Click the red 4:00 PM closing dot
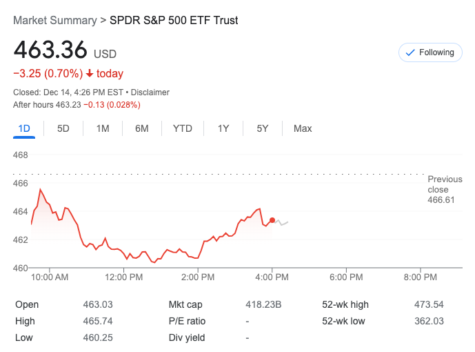Viewport: 475px width, 352px height. click(x=272, y=221)
